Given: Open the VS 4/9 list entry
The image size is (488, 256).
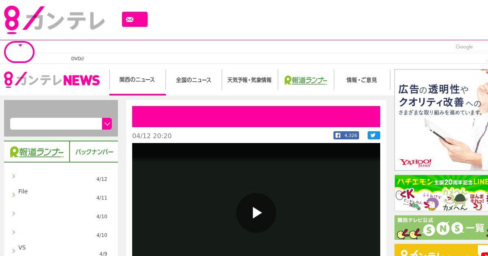Looking at the screenshot, I should tap(22, 247).
